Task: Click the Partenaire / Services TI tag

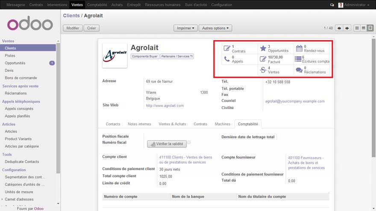Action: [x=177, y=56]
